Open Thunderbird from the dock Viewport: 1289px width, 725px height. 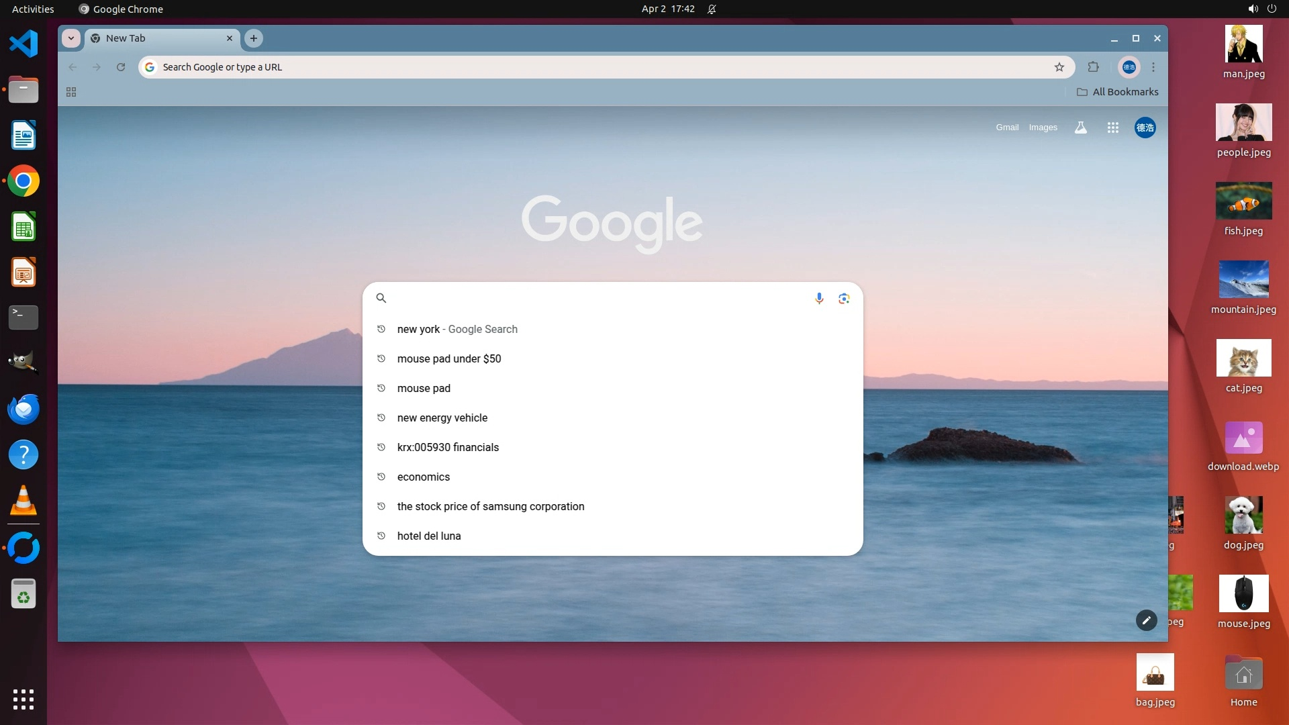coord(23,409)
